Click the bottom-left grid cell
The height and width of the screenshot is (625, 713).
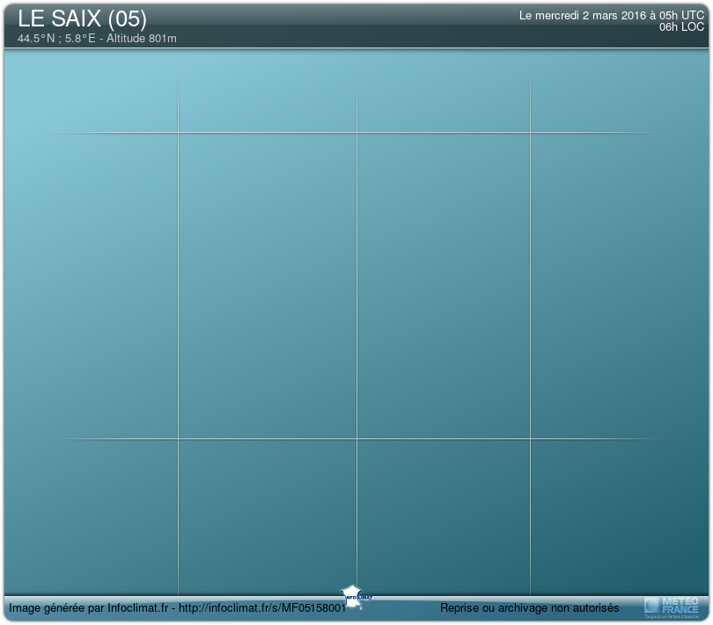(92, 516)
